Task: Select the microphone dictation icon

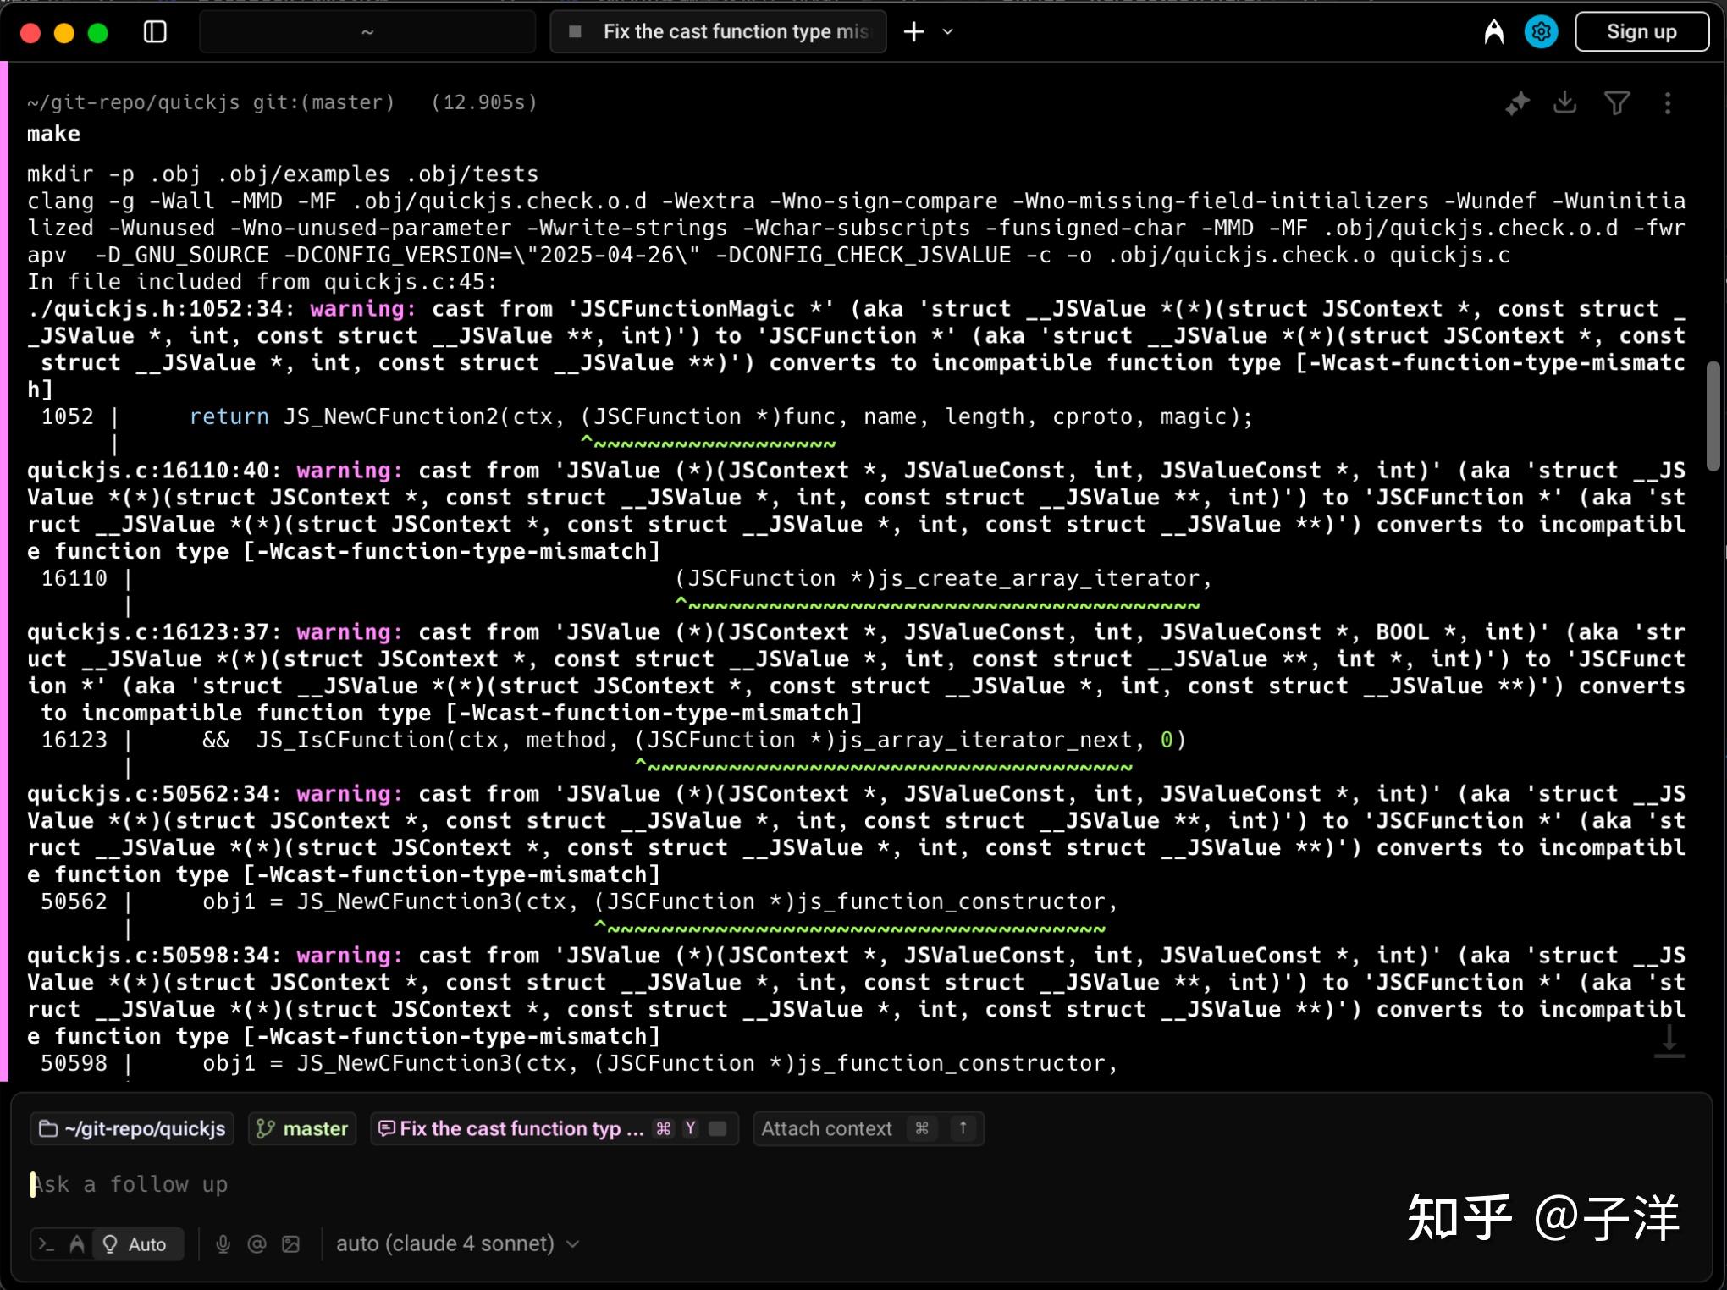Action: (x=223, y=1243)
